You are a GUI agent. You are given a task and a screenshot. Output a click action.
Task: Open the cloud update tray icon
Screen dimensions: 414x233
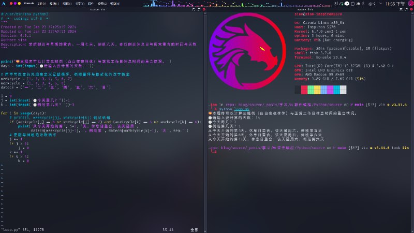coord(347,4)
